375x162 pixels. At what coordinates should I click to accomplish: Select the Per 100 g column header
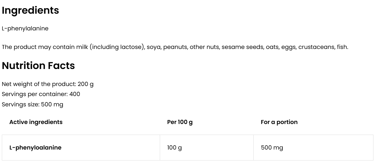coord(180,122)
